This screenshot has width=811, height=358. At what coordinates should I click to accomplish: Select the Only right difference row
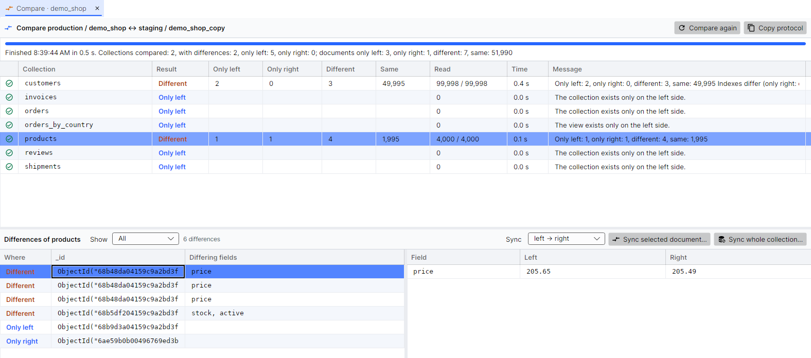coord(202,341)
